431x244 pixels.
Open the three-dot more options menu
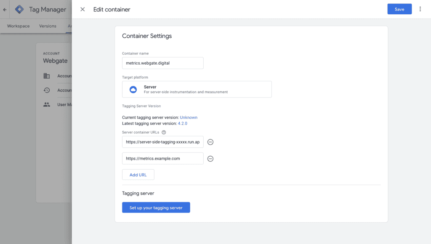420,9
